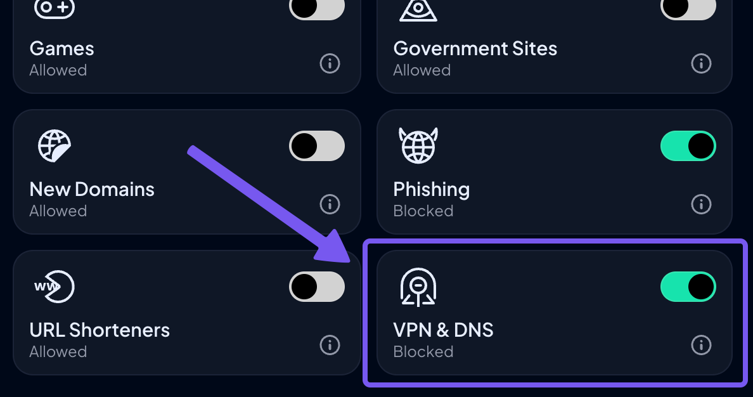Screen dimensions: 753x397
Task: Click the URL Shorteners info icon
Action: pyautogui.click(x=330, y=346)
